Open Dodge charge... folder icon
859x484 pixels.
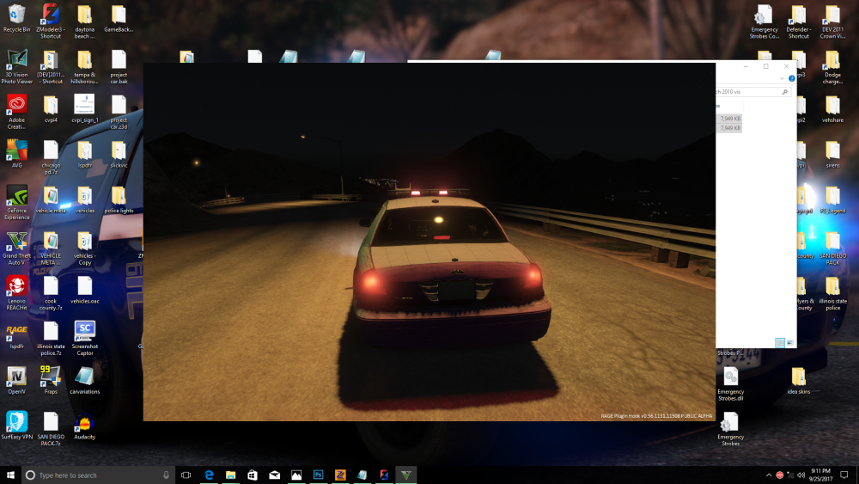[832, 67]
